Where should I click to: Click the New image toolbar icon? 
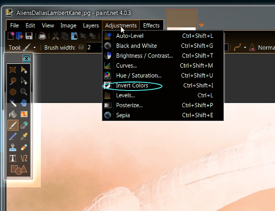[11, 36]
